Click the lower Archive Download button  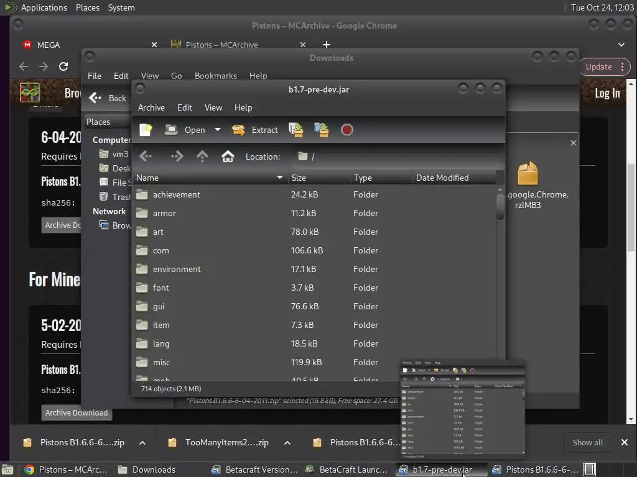tap(77, 412)
